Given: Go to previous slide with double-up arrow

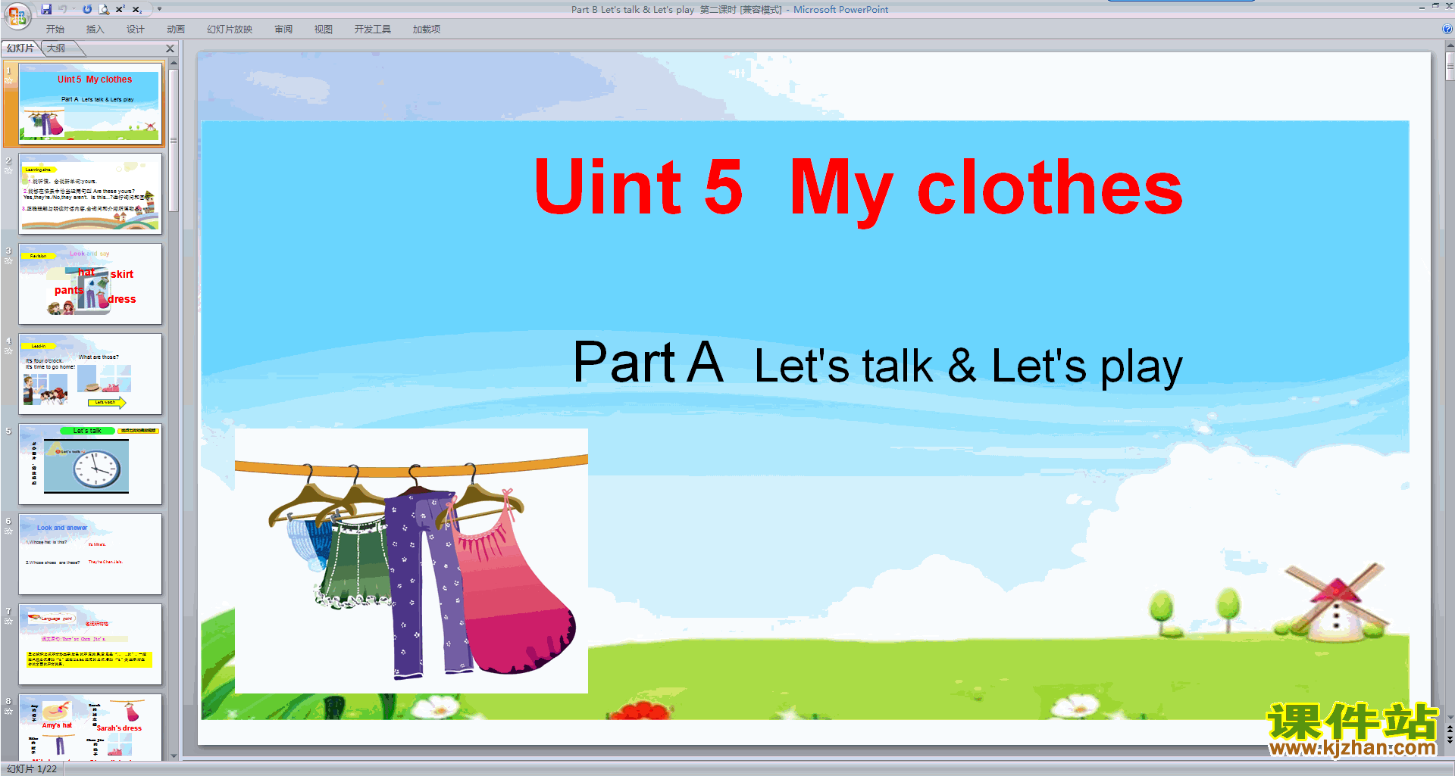Looking at the screenshot, I should [1449, 730].
